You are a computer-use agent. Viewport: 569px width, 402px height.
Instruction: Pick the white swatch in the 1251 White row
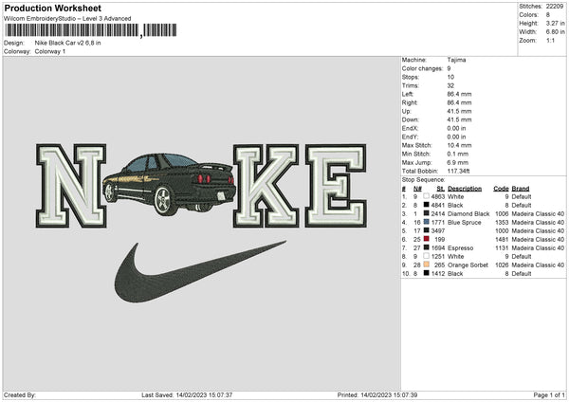point(426,256)
